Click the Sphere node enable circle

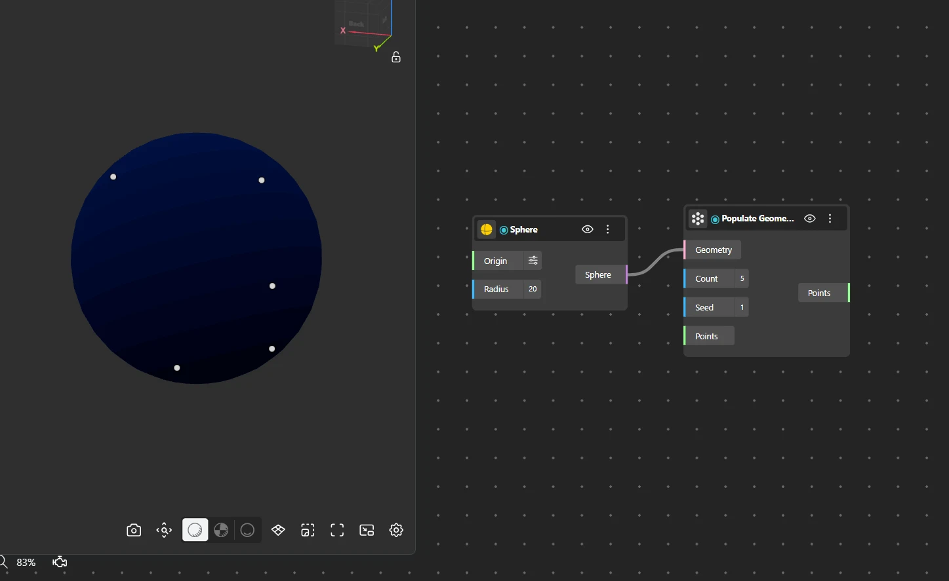[504, 230]
